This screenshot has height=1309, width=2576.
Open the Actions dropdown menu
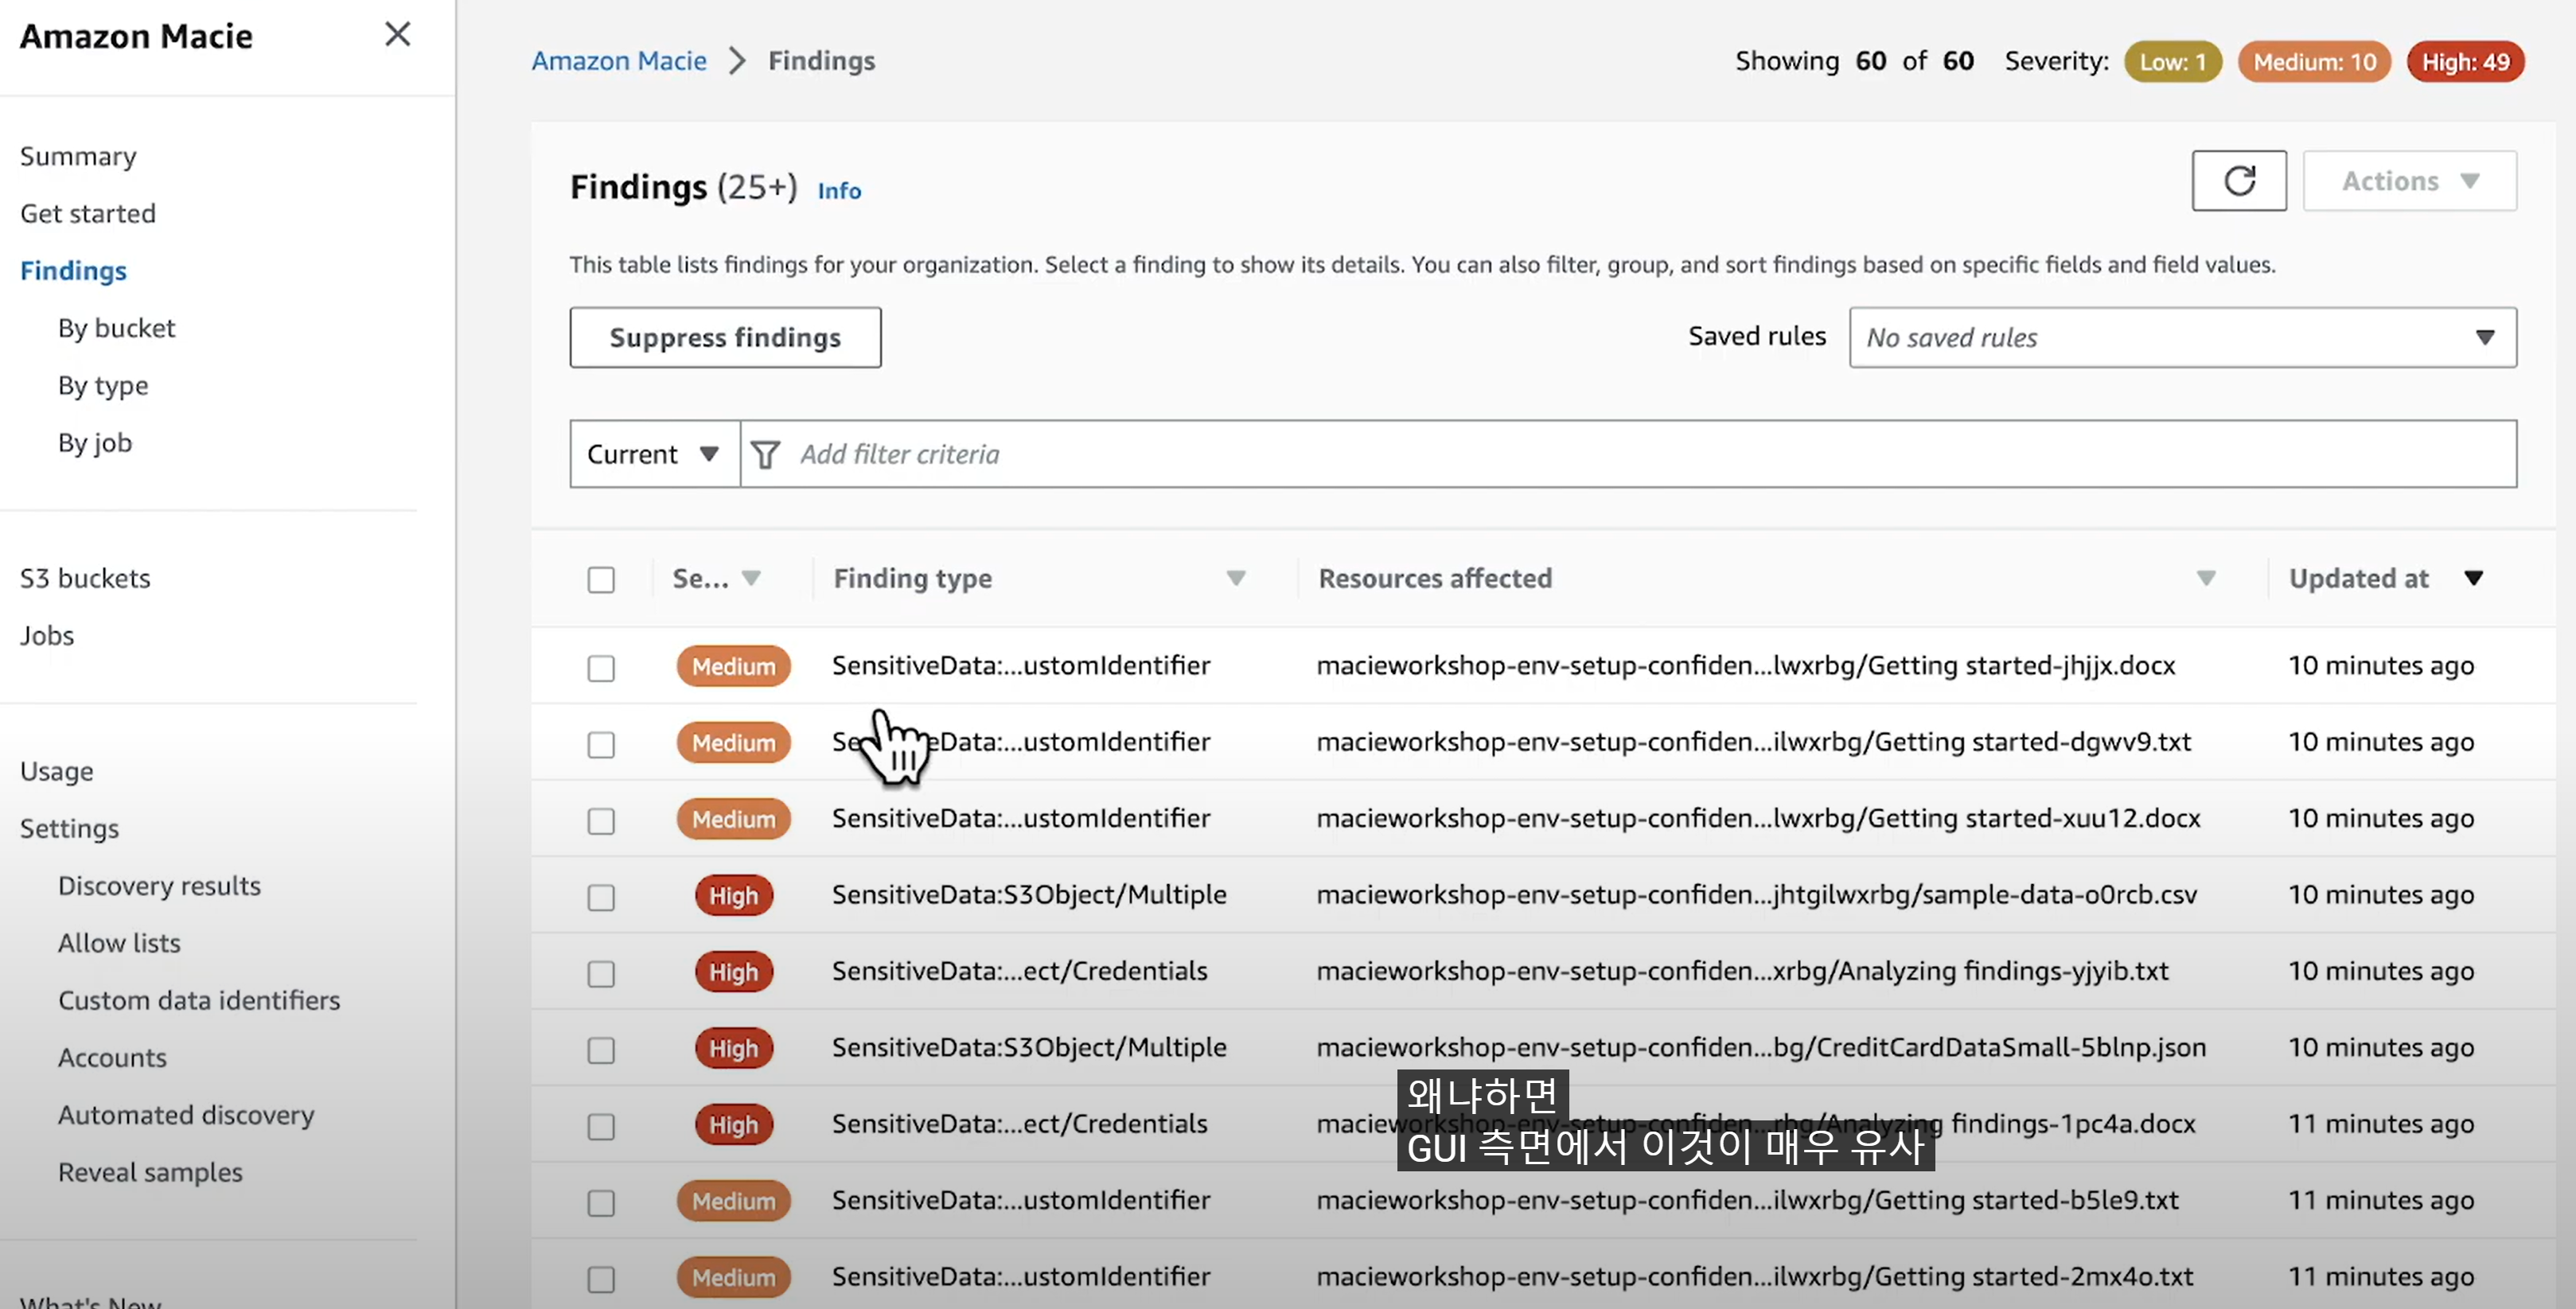pos(2408,181)
